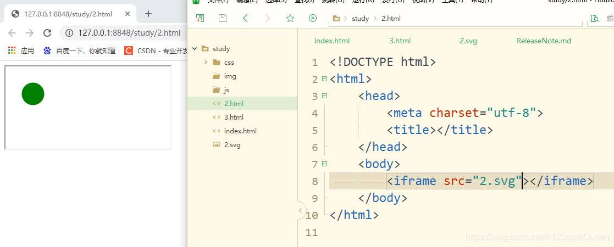Click Chrome's forward arrow button
This screenshot has width=614, height=247.
30,33
